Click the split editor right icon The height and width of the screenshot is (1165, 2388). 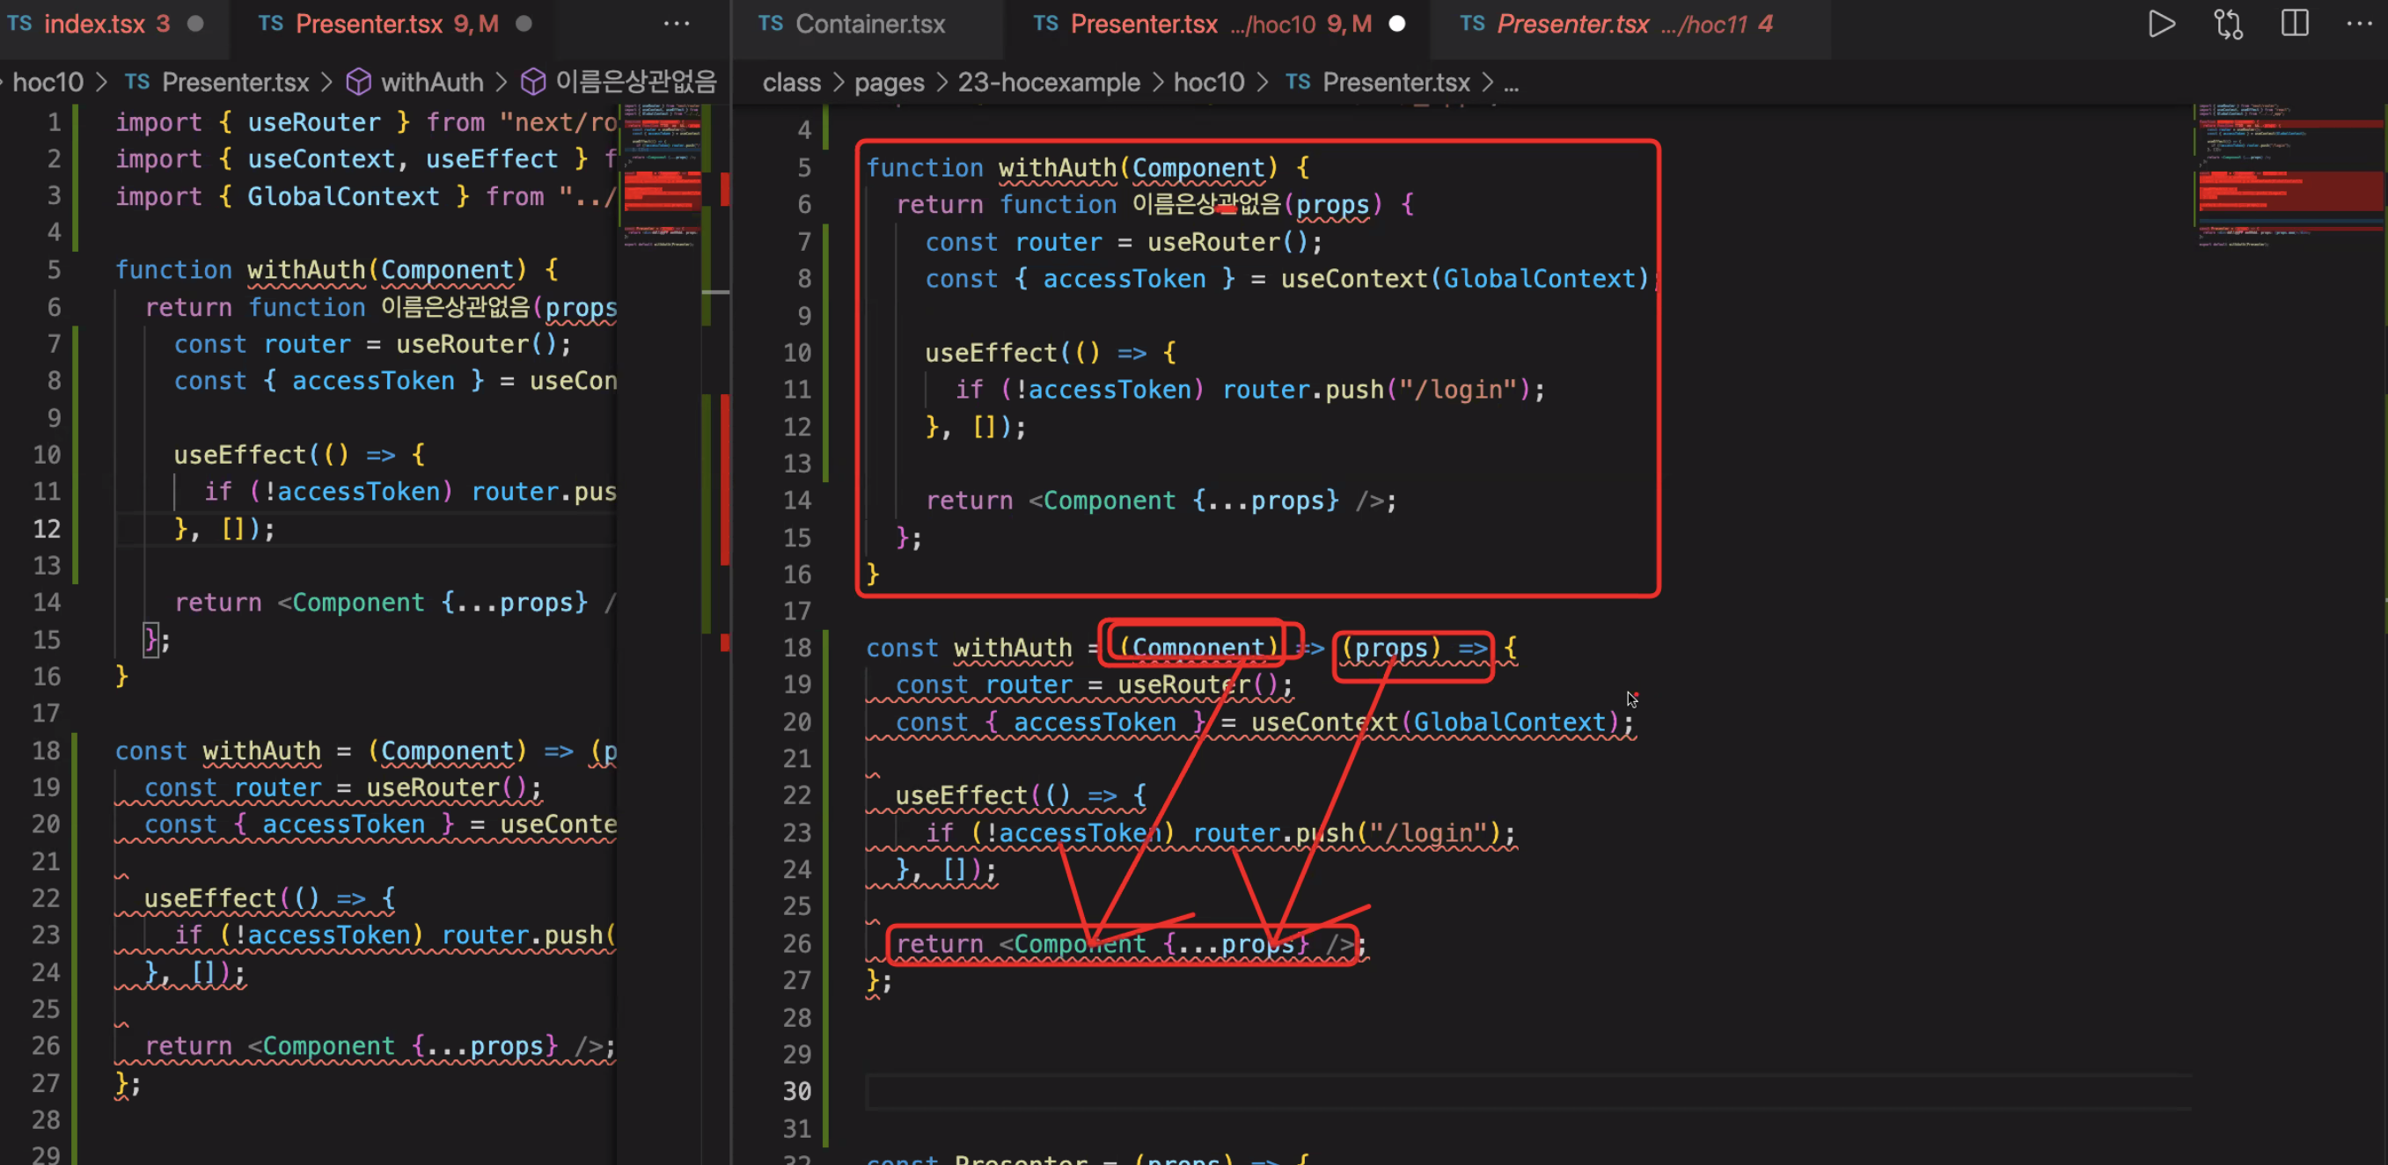(x=2295, y=23)
